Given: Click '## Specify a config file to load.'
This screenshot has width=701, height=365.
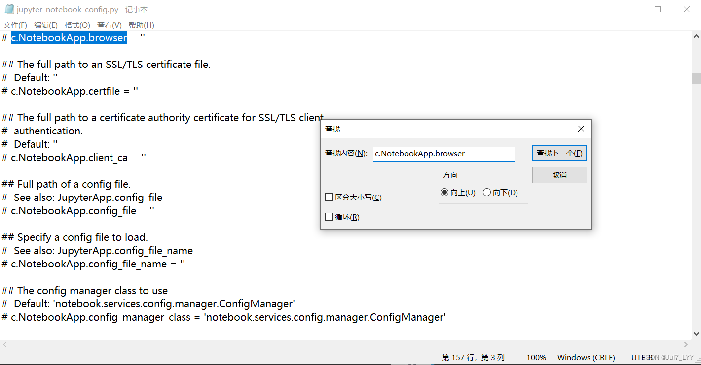Looking at the screenshot, I should pos(75,237).
